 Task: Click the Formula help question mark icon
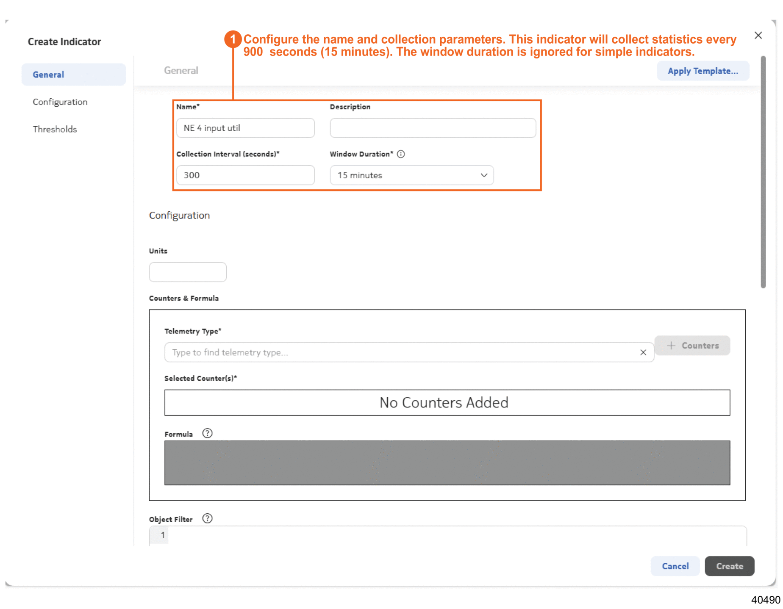[x=207, y=433]
